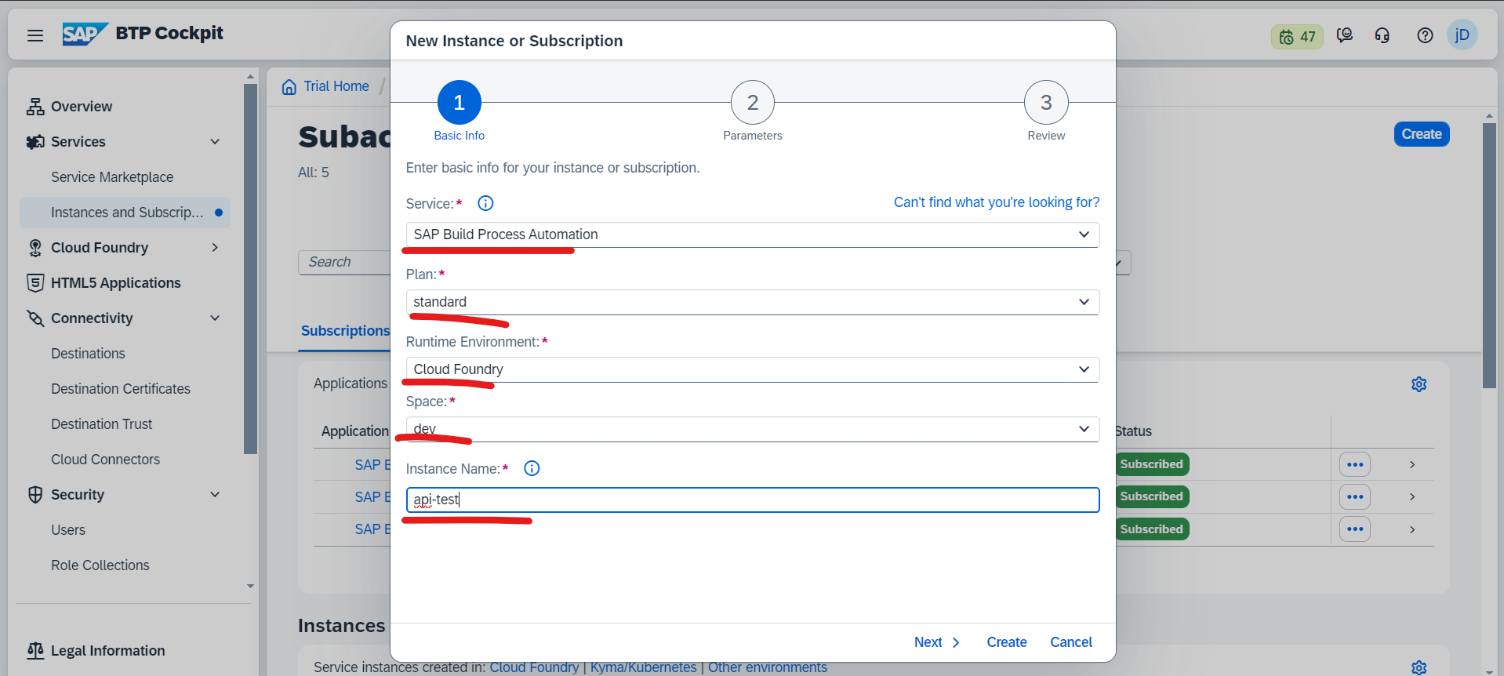Click the Connectivity sidebar icon
The image size is (1504, 676).
point(35,318)
